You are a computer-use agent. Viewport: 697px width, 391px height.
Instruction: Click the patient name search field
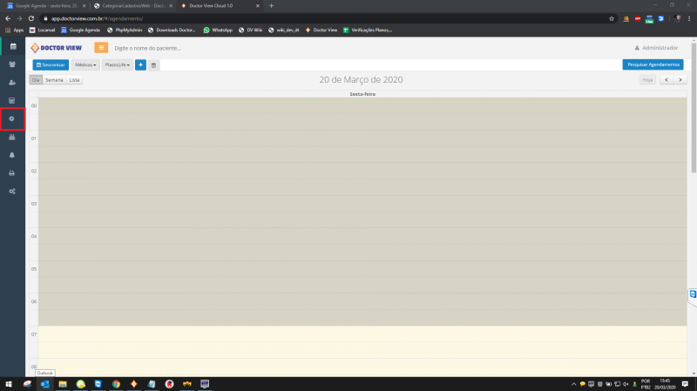click(x=174, y=48)
